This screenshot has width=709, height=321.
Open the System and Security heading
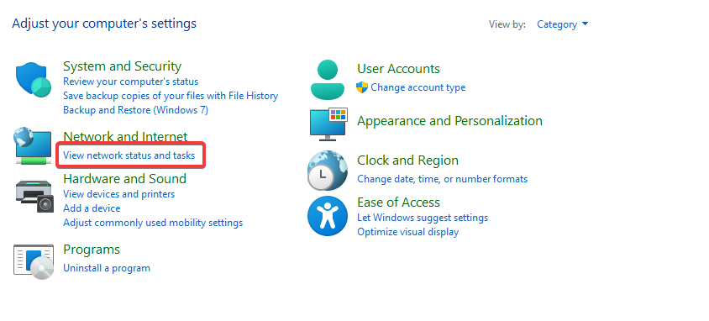pos(122,66)
